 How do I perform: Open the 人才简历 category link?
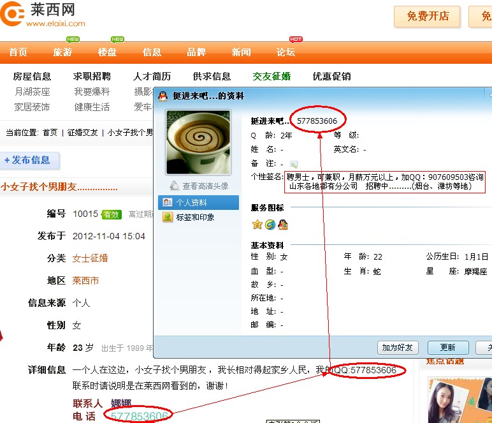(x=152, y=77)
